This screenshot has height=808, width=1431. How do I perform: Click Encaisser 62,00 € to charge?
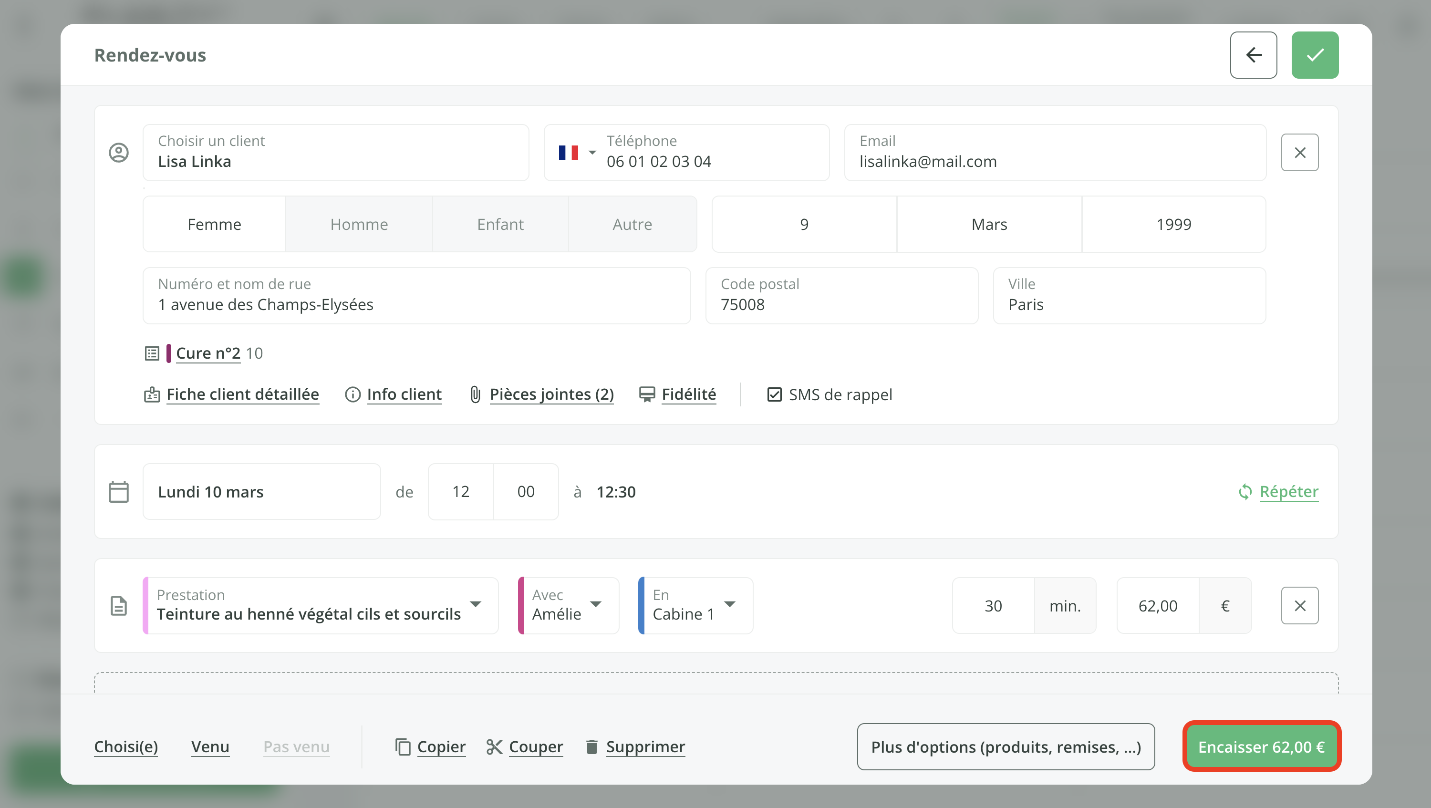[x=1262, y=746]
